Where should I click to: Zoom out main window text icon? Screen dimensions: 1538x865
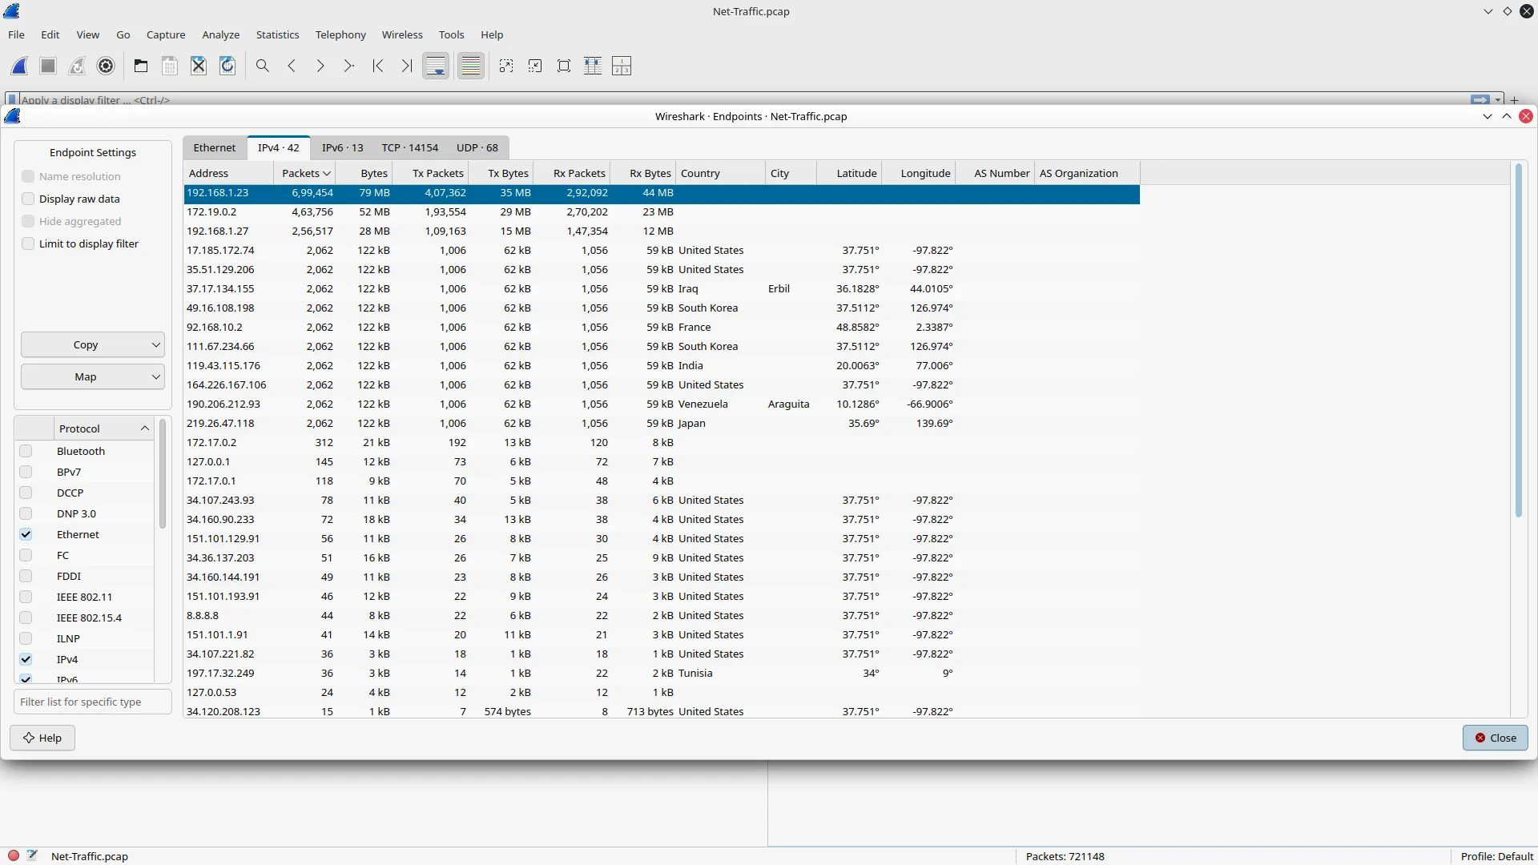point(535,66)
